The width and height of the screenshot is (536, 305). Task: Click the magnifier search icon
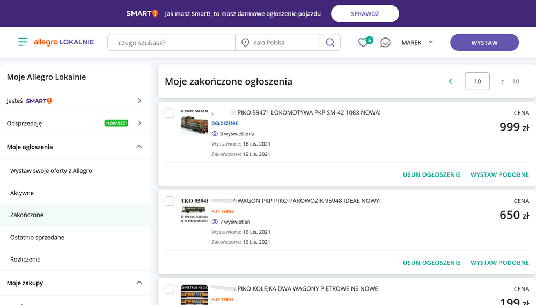point(330,43)
